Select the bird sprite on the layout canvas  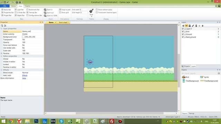point(90,62)
